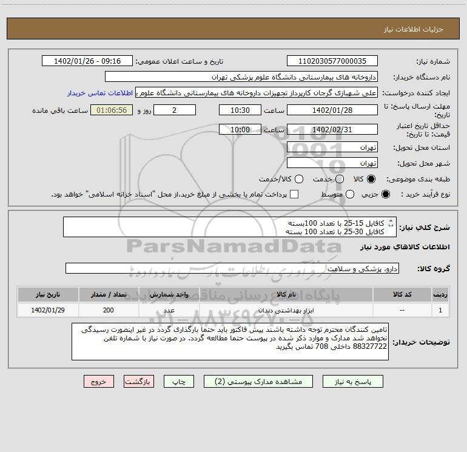467x452 pixels.
Task: Click the تاریخ نیاز column header
Action: point(48,294)
